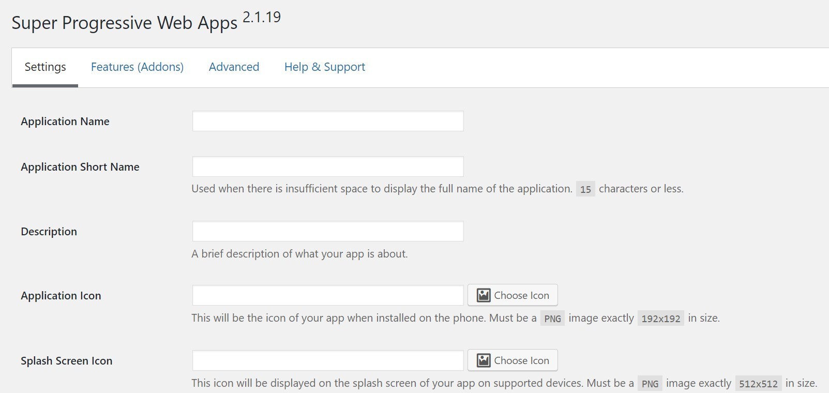Click into the Application Short Name field
Image resolution: width=829 pixels, height=393 pixels.
click(328, 167)
